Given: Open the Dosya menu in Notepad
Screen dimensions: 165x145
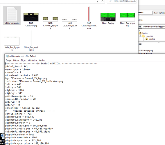Looking at the screenshot, I should [8, 60].
